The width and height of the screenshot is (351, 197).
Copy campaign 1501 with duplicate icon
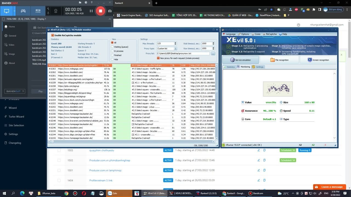(x=264, y=170)
